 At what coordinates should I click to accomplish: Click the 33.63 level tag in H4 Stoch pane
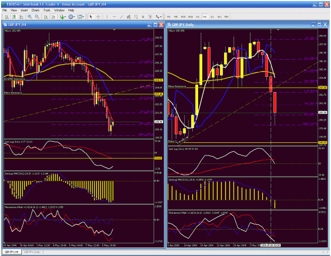pyautogui.click(x=159, y=158)
